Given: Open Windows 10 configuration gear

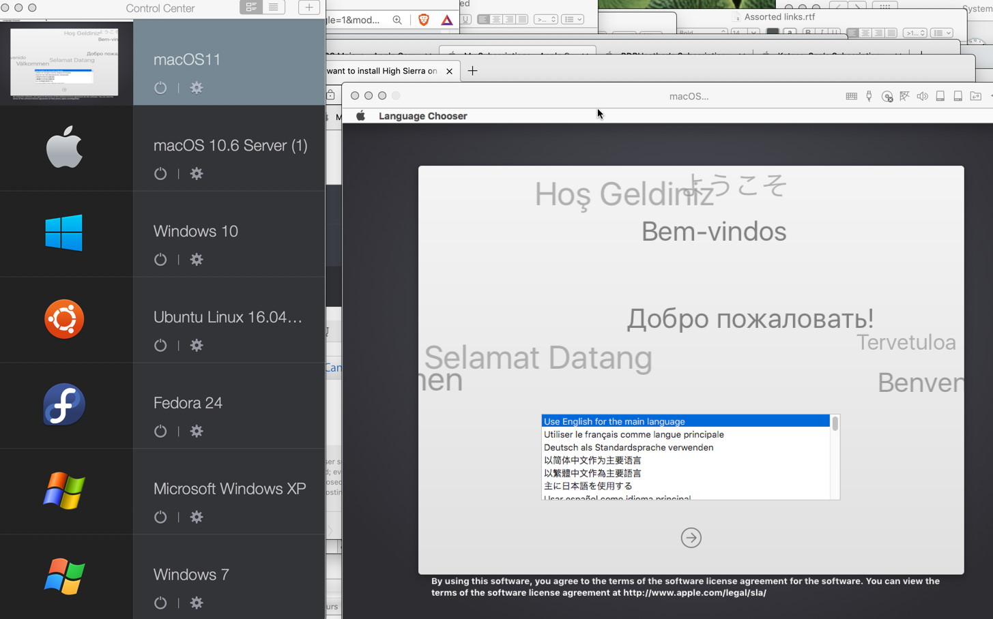Looking at the screenshot, I should point(197,260).
